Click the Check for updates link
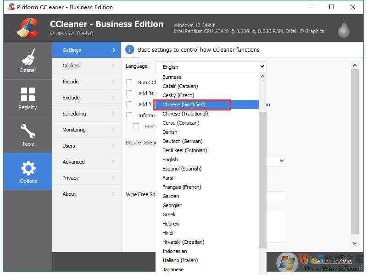This screenshot has width=367, height=275. coord(332,261)
